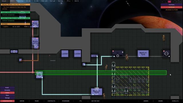This screenshot has height=103, width=183.
Task: Click the Medium Tank labeled 1889
Action: pos(97,92)
